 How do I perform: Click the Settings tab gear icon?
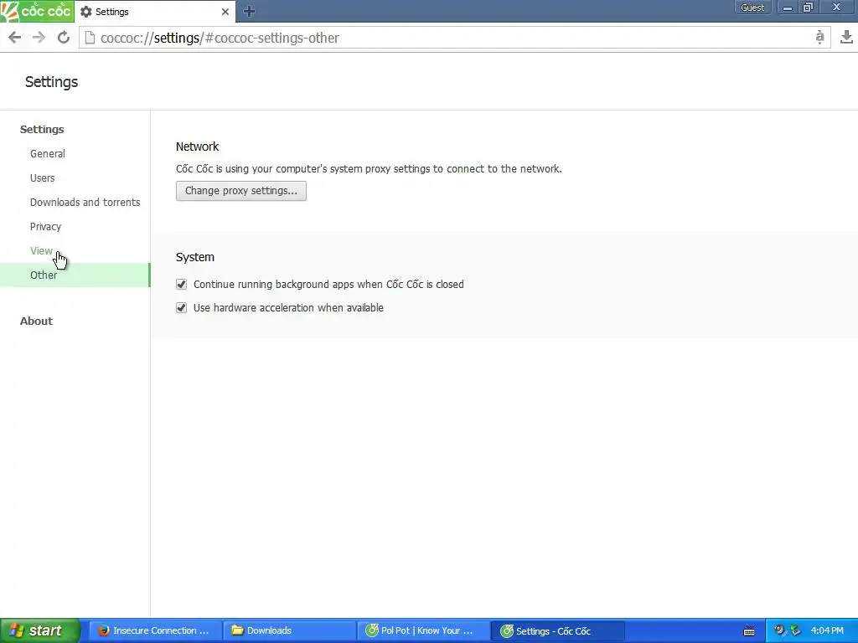[x=86, y=12]
